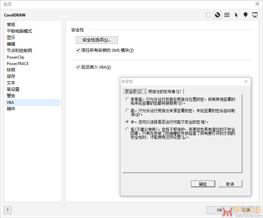The image size is (263, 218).
Task: Go to the 显示 settings
Action: tap(33, 38)
